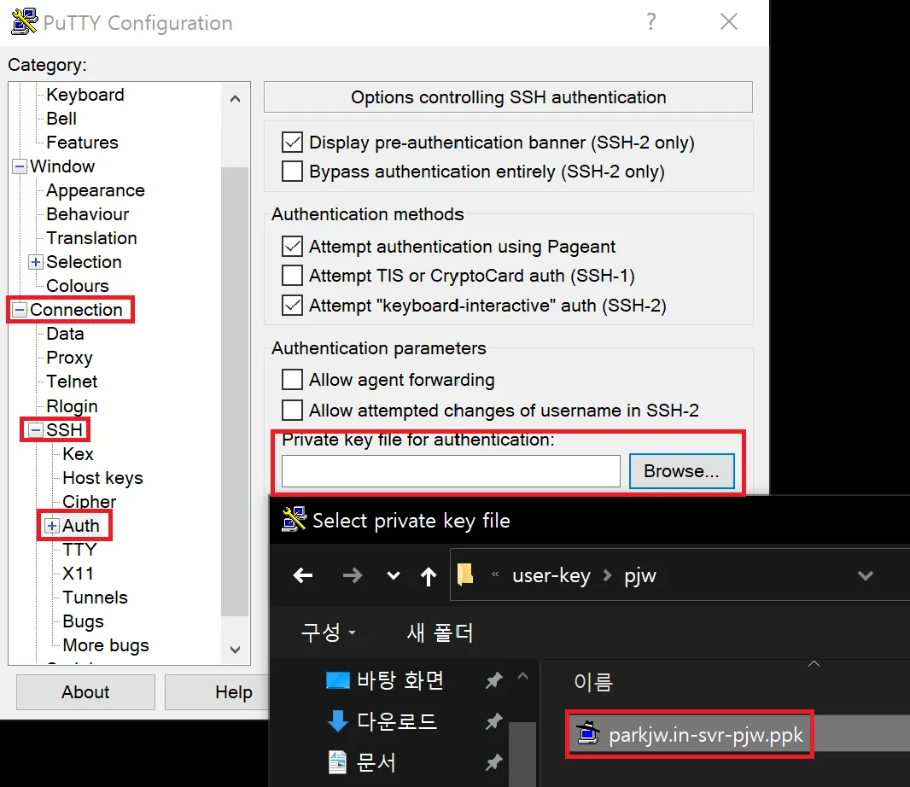Select Host keys under SSH
910x787 pixels.
(102, 478)
